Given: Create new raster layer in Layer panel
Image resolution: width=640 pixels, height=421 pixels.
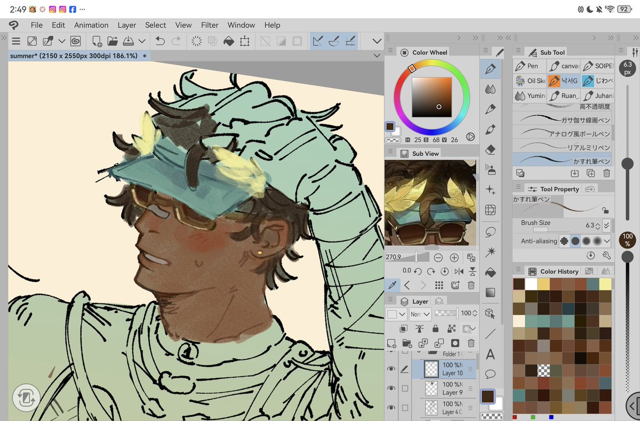Looking at the screenshot, I should (x=391, y=343).
